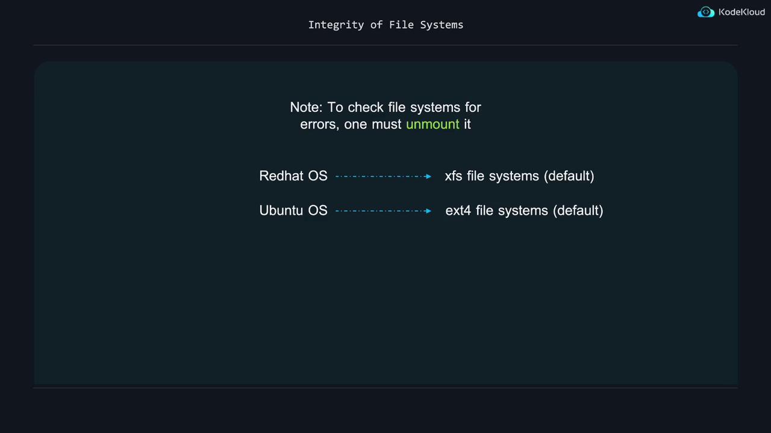Click the (default) text after xfs file systems
Image resolution: width=771 pixels, height=433 pixels.
(569, 176)
